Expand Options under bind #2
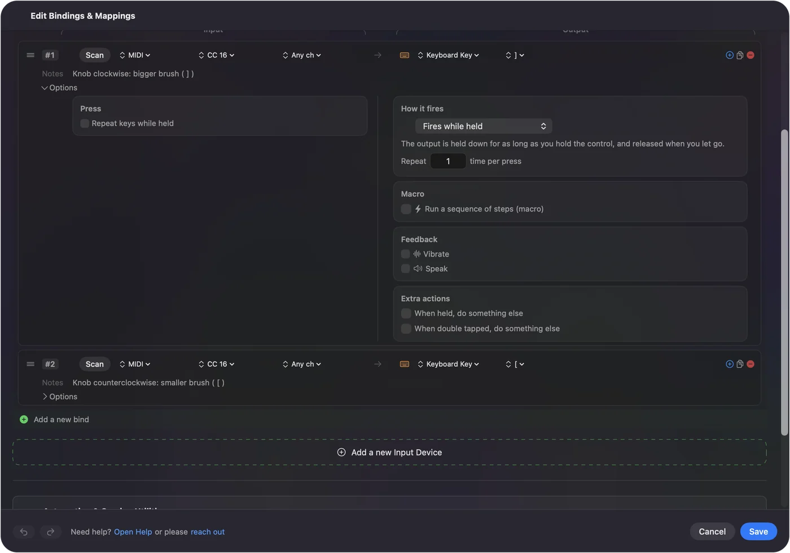This screenshot has width=790, height=553. [x=59, y=397]
